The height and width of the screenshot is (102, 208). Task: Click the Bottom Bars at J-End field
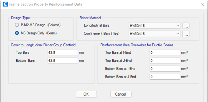[x=165, y=77]
